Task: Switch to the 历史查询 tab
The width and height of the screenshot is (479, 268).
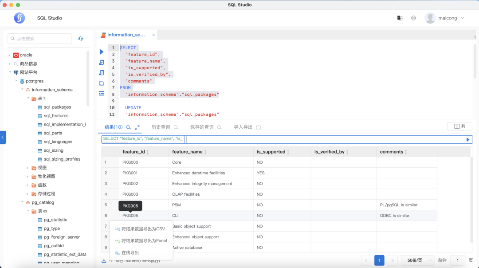Action: click(161, 127)
